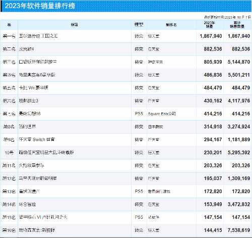Viewport: 252px width, 238px height.
Task: Click the game title "卡比 Wii 豪华版"
Action: pyautogui.click(x=34, y=88)
